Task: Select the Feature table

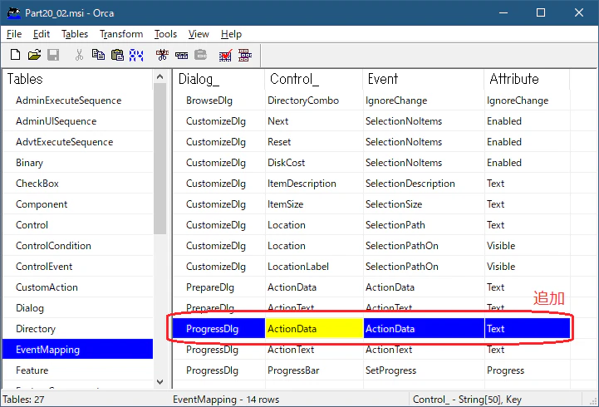Action: [78, 370]
